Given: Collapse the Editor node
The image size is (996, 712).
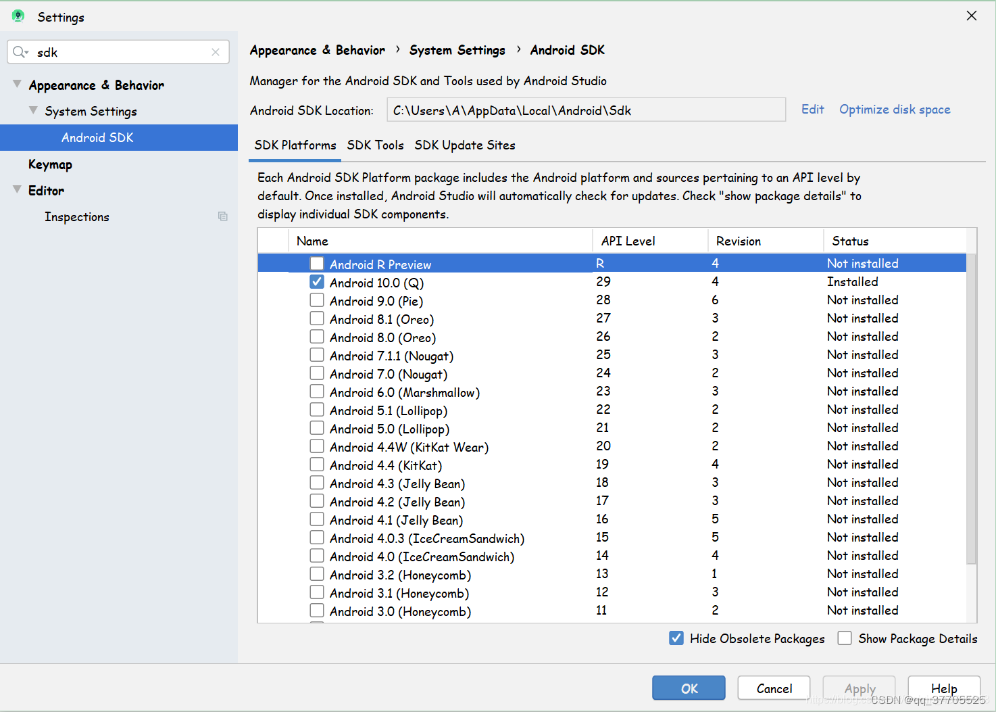Looking at the screenshot, I should pos(16,190).
